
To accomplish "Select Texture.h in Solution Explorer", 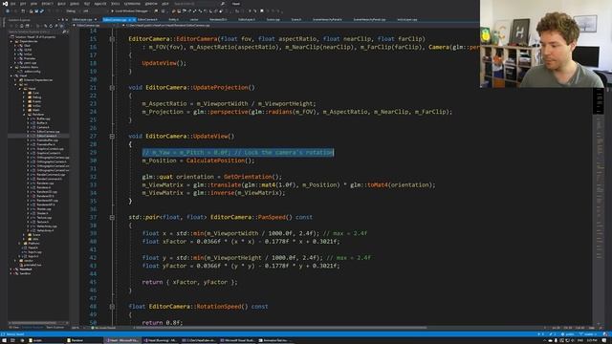I will tap(42, 222).
